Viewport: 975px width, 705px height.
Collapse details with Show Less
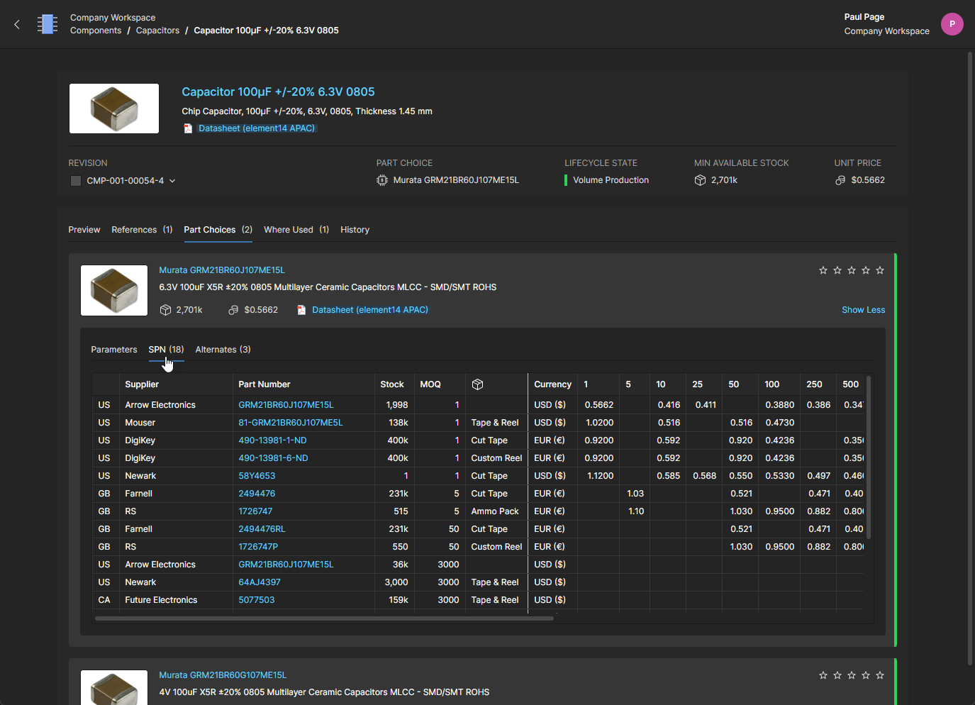[863, 310]
